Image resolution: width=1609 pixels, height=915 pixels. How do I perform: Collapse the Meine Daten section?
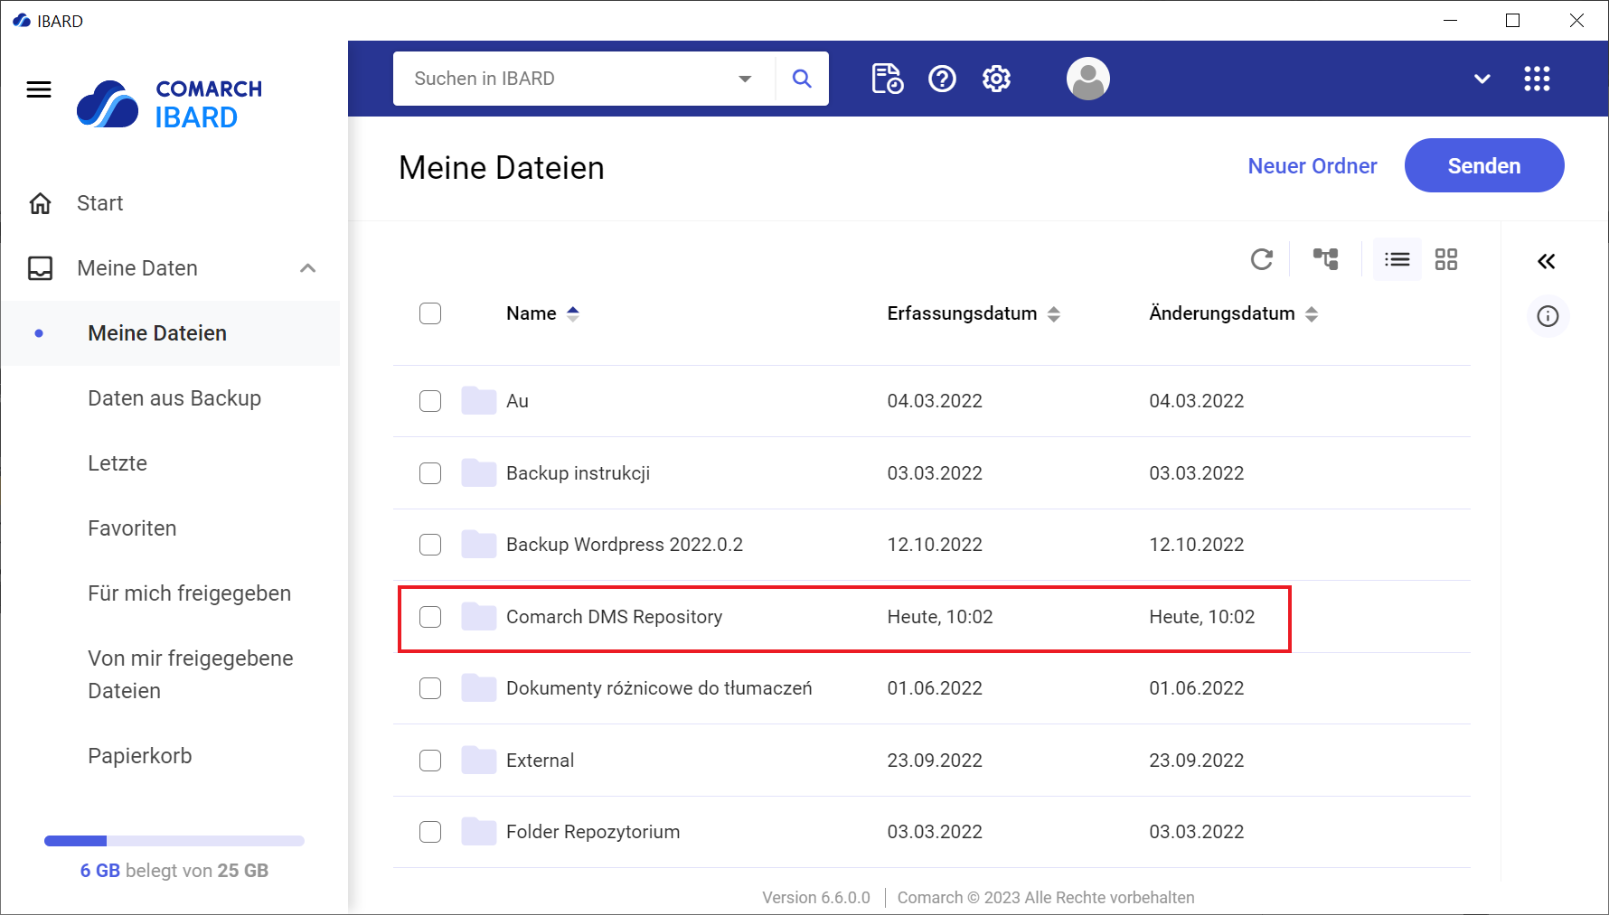pos(308,268)
